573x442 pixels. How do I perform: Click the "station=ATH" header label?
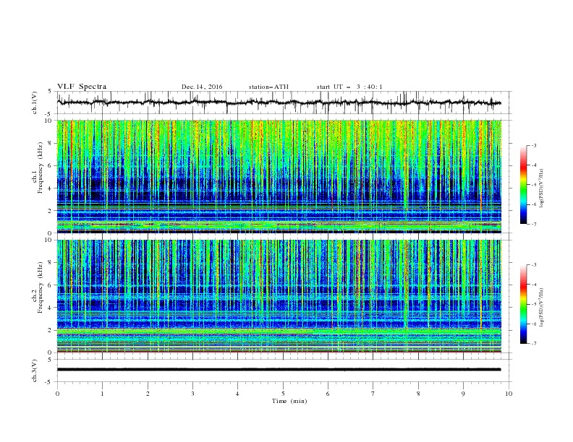click(268, 87)
